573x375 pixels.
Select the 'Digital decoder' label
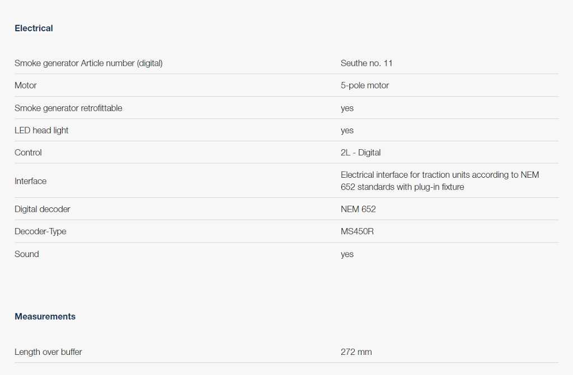pyautogui.click(x=43, y=209)
